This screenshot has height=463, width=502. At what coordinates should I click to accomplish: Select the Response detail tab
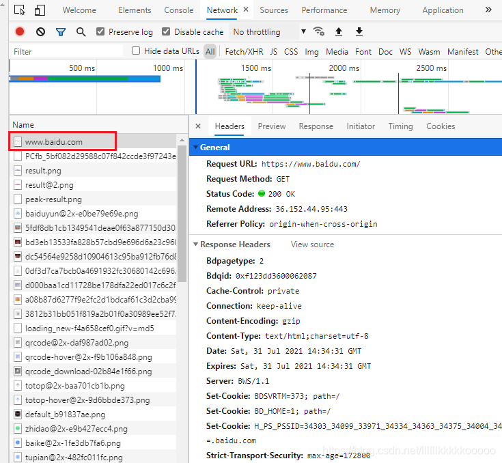[316, 126]
